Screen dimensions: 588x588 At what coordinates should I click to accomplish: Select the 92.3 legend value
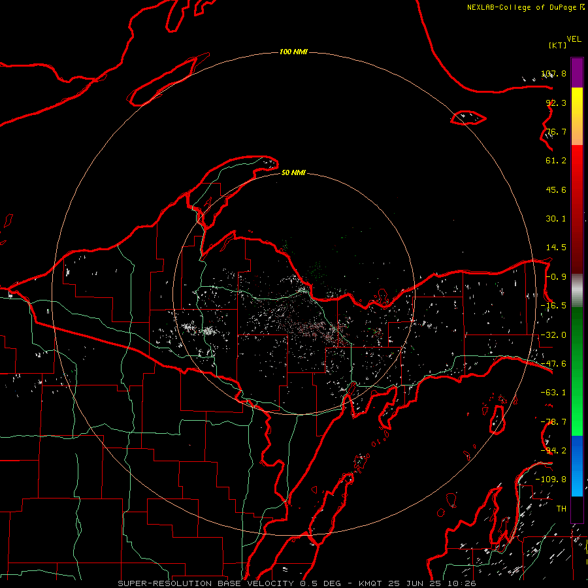pyautogui.click(x=556, y=103)
